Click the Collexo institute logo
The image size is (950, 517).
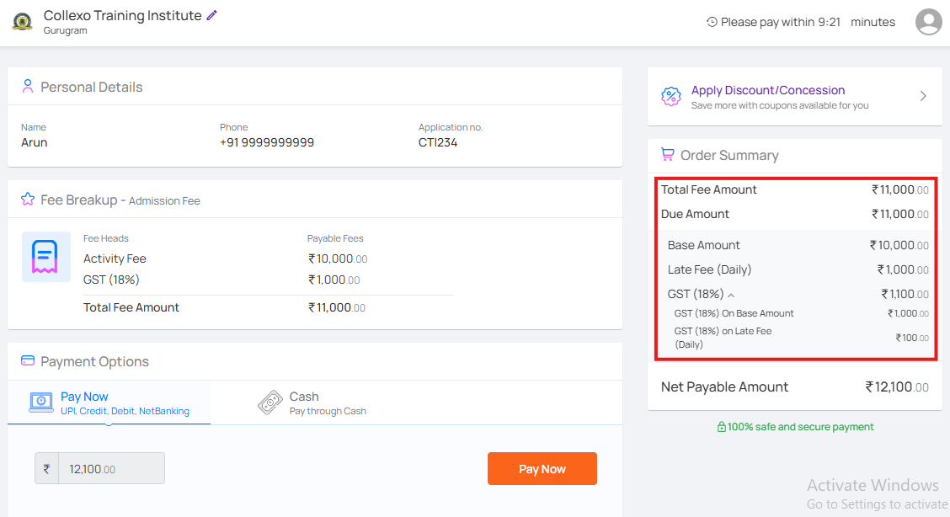(x=22, y=22)
